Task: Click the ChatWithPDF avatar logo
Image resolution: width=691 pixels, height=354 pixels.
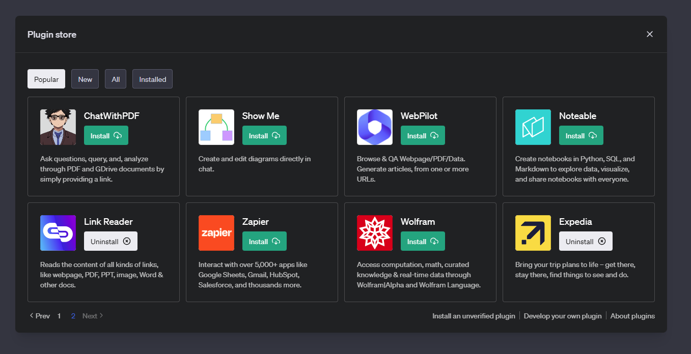Action: [58, 127]
